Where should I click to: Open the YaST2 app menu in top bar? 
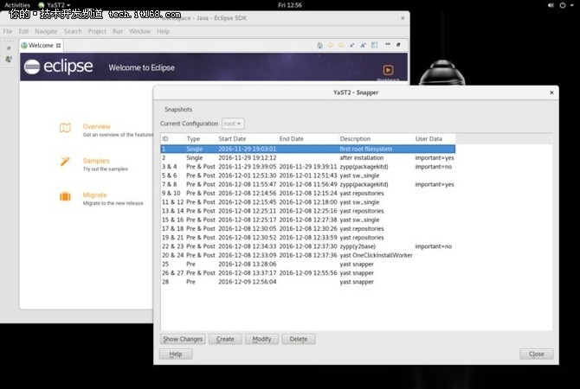pyautogui.click(x=55, y=5)
